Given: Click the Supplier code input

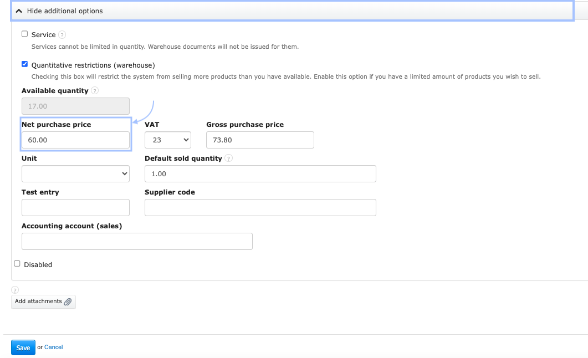Looking at the screenshot, I should [260, 208].
